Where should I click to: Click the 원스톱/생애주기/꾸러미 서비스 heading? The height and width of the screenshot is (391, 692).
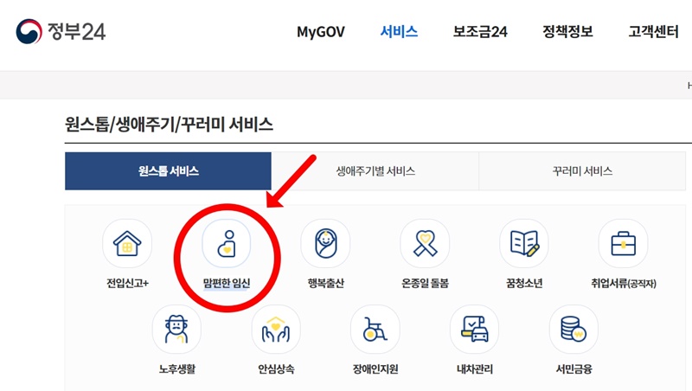coord(169,125)
